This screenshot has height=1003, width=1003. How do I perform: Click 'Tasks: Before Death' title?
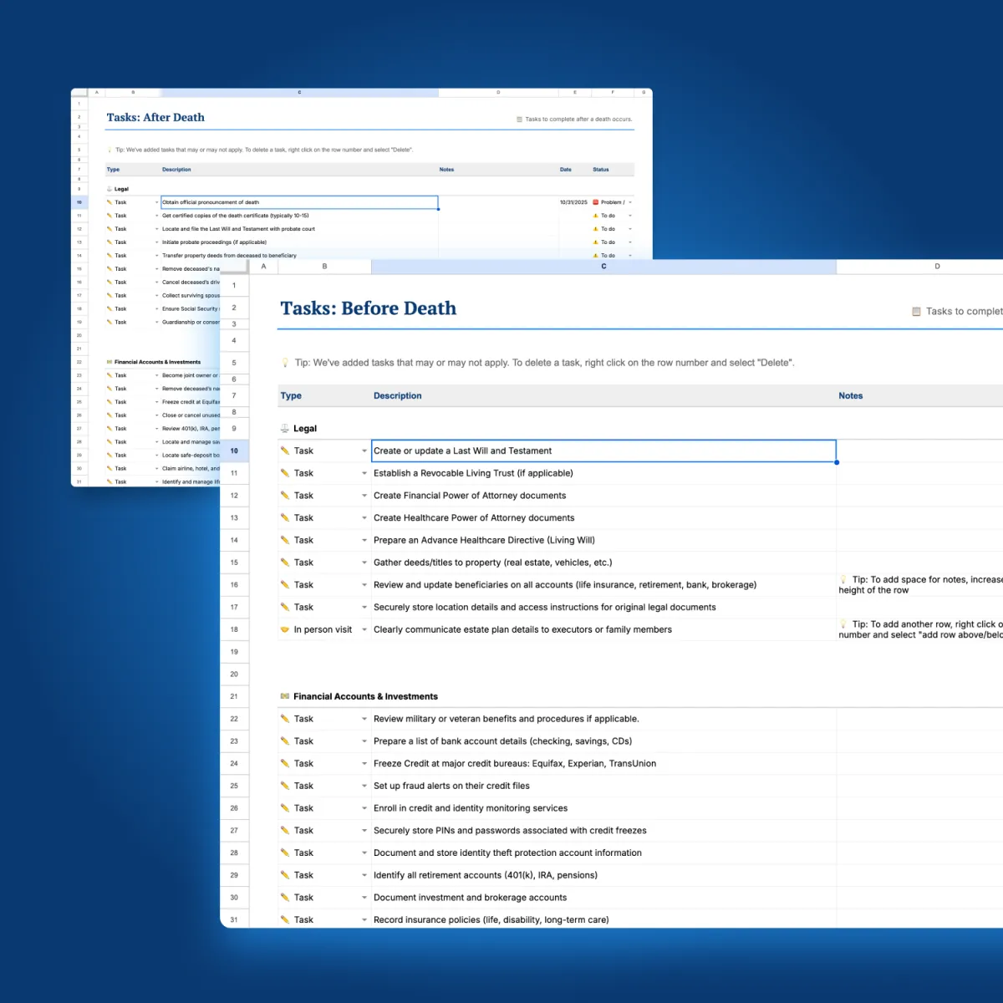coord(369,308)
